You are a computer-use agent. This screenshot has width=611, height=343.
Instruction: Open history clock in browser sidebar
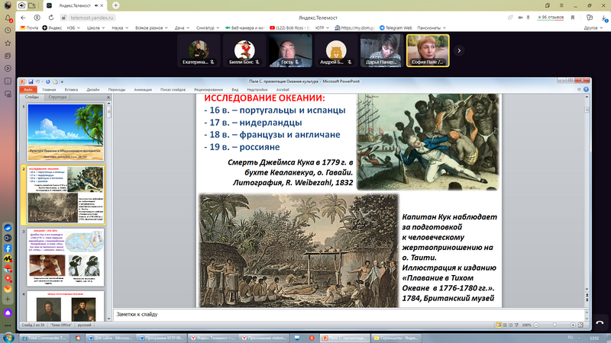pyautogui.click(x=8, y=30)
